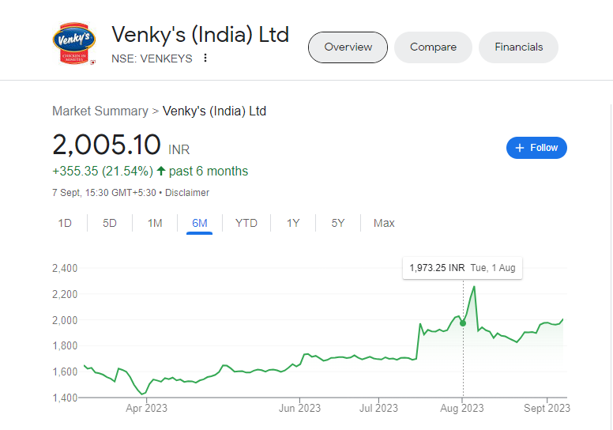Click the 1,973.25 INR chart tooltip
The height and width of the screenshot is (430, 613).
click(462, 268)
